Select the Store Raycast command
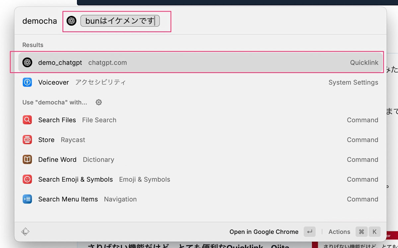The width and height of the screenshot is (398, 248). (x=201, y=140)
